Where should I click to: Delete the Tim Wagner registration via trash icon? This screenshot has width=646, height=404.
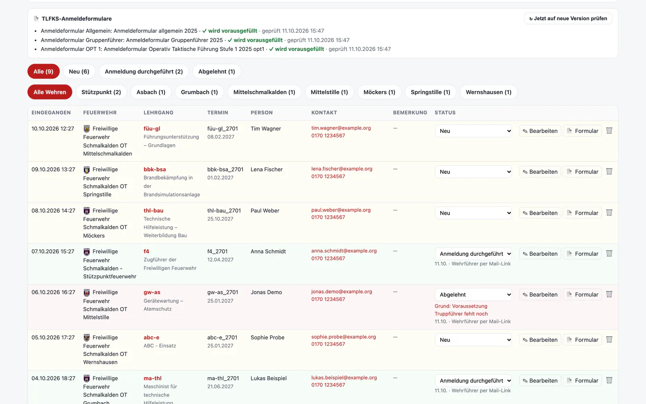pyautogui.click(x=609, y=131)
